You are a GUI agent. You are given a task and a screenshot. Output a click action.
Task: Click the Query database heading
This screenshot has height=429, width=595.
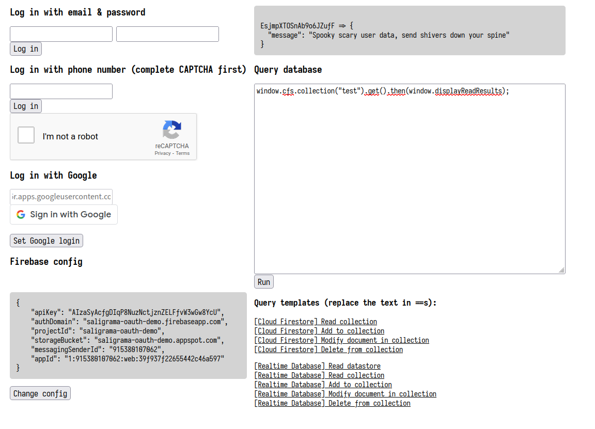[x=288, y=70]
